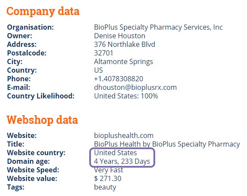Click the highlighted Website country United States value
Screen dimensions: 247x196
tap(116, 153)
